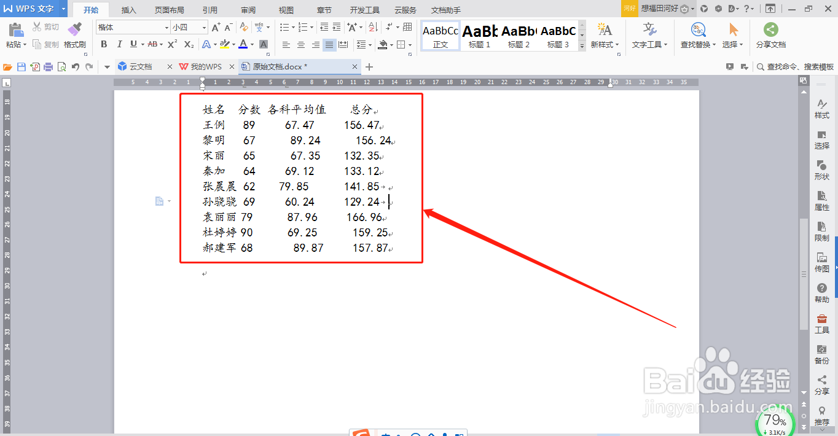The width and height of the screenshot is (838, 436).
Task: Expand the style gallery more arrow
Action: point(582,45)
